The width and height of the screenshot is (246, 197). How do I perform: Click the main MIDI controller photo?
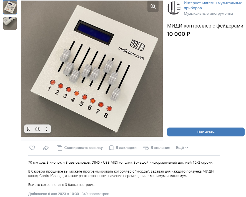[x=92, y=69]
